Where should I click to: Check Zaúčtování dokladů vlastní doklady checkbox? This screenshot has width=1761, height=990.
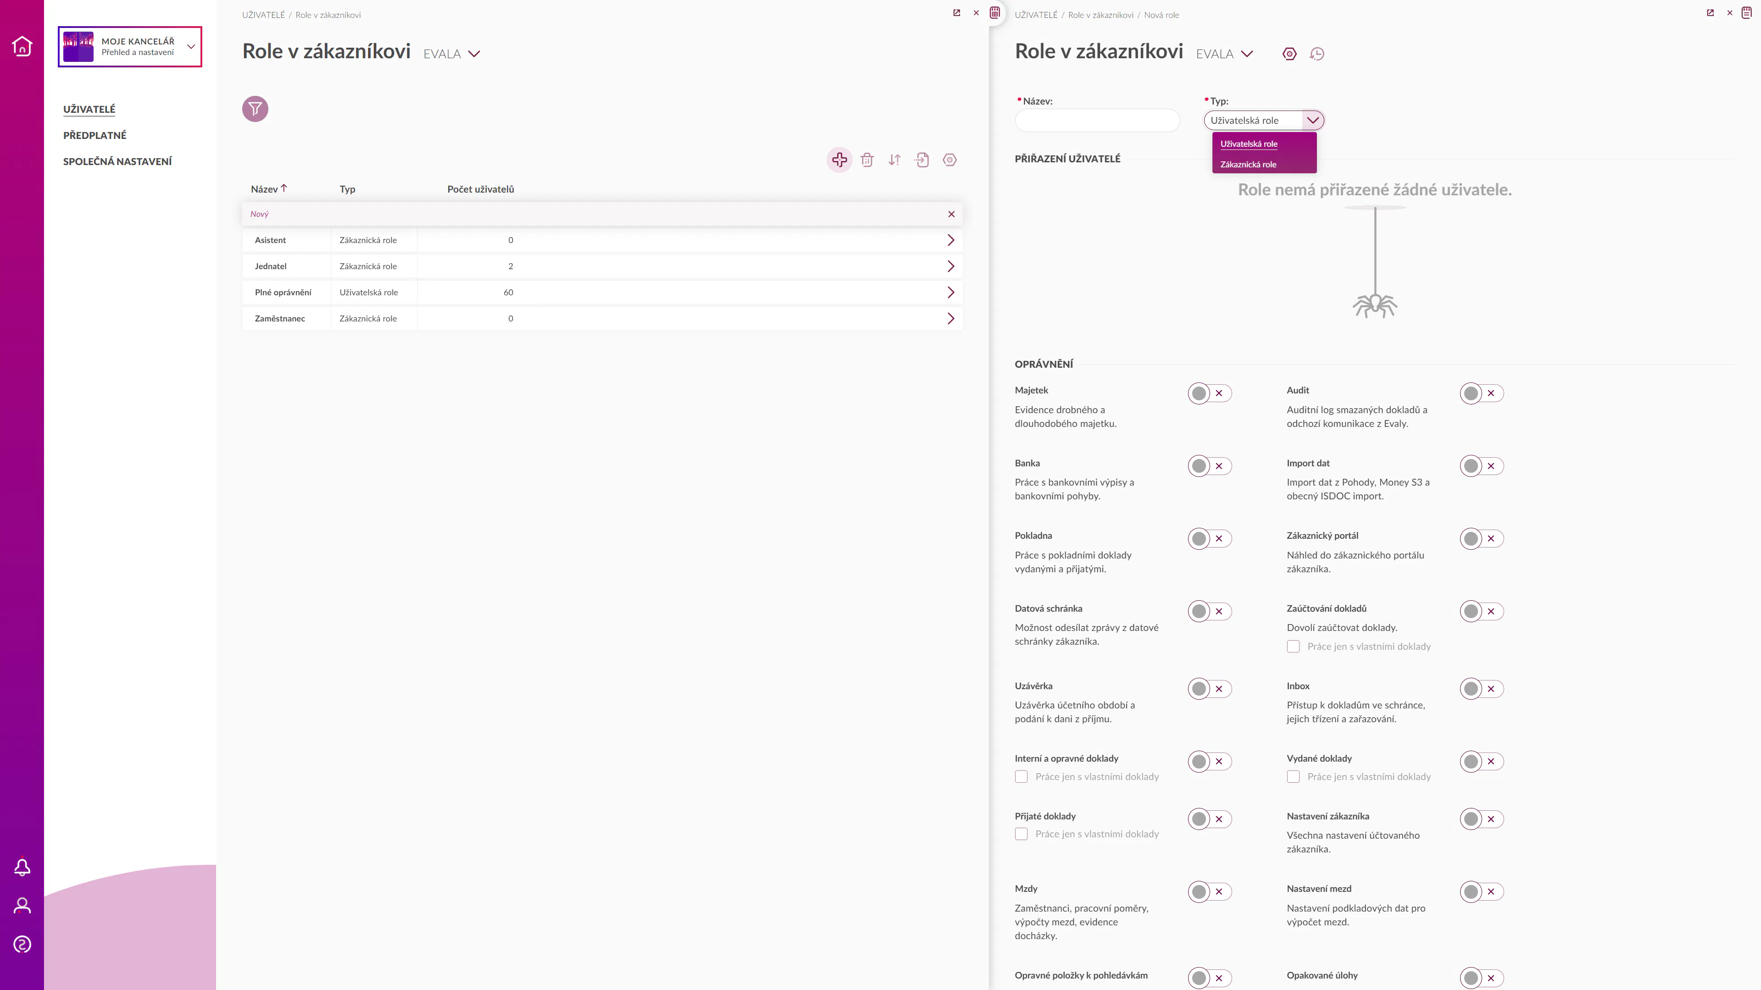click(1293, 647)
